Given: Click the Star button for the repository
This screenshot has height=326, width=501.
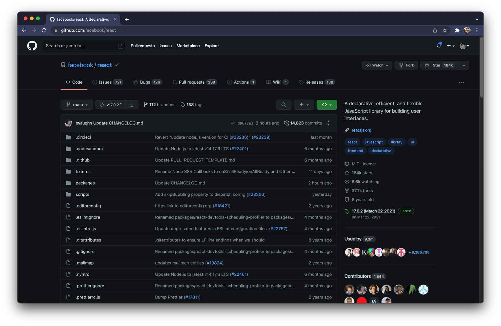Looking at the screenshot, I should click(x=440, y=65).
